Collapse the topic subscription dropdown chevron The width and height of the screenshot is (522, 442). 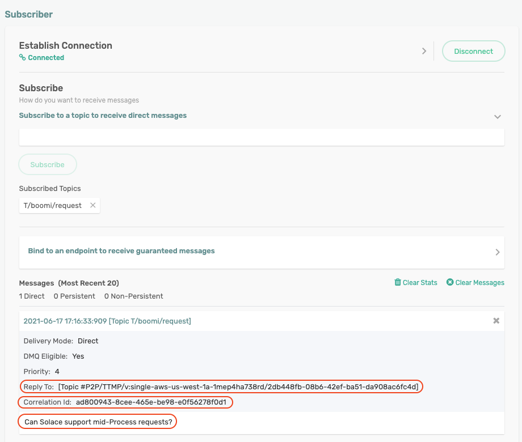[x=497, y=117]
